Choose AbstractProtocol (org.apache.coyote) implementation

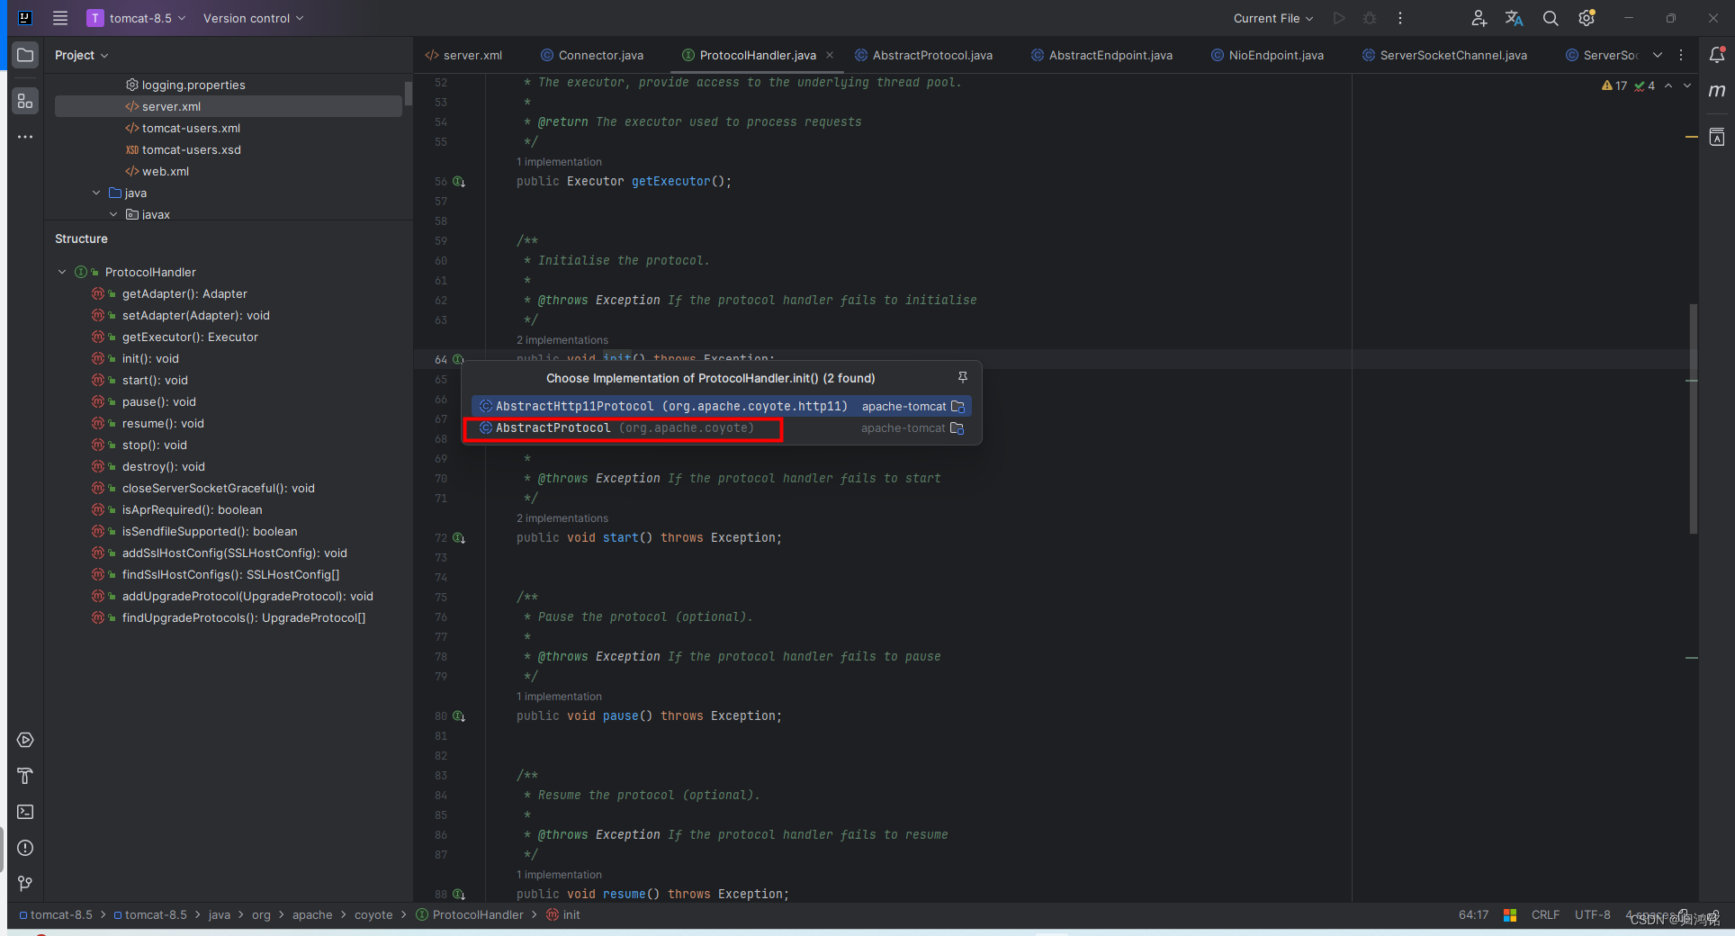coord(722,428)
